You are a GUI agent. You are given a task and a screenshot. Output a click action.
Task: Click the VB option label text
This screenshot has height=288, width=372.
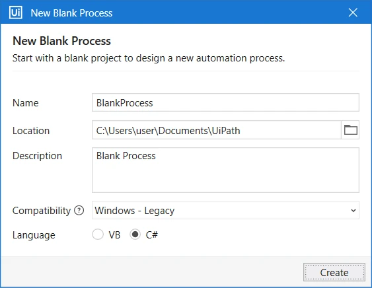[x=114, y=235]
